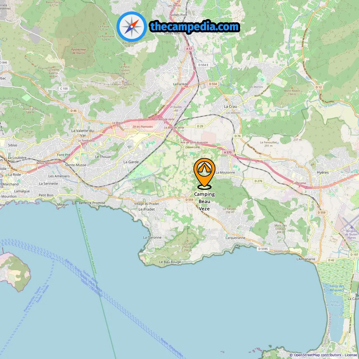Click the Aéroport de Toulon-Hyères label
Viewport: 359px width, 359px height.
point(351,234)
